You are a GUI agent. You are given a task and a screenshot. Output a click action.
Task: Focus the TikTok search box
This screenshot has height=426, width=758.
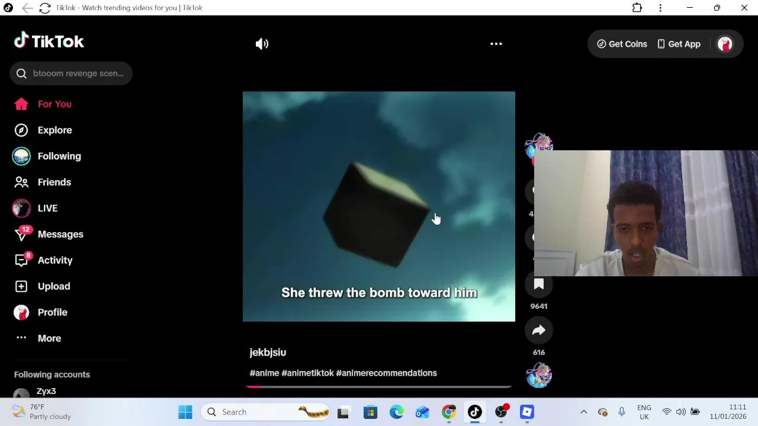71,73
